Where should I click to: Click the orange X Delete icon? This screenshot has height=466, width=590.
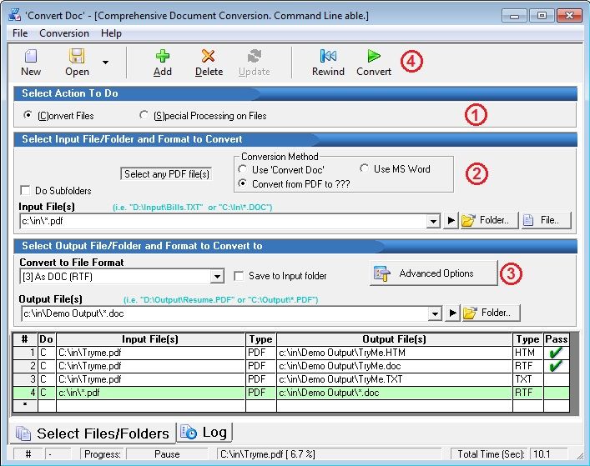pos(208,56)
